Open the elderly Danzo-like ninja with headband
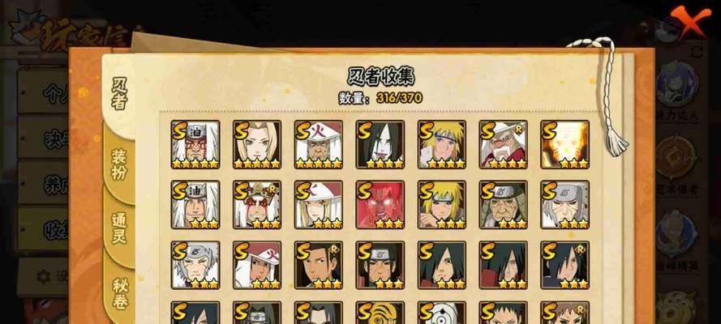 tap(503, 205)
